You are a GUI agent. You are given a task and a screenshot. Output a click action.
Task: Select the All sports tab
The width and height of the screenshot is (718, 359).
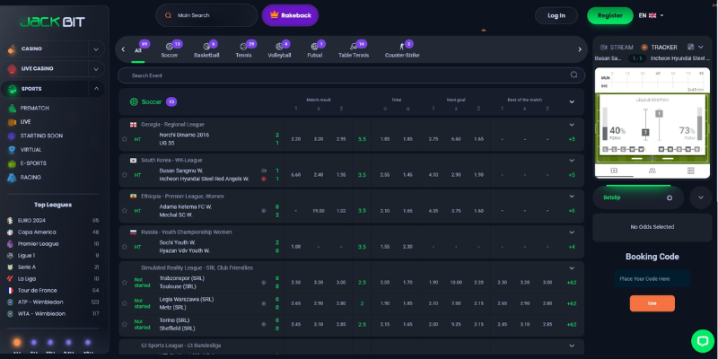138,50
